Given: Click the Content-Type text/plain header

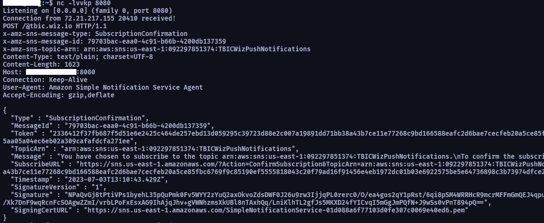Looking at the screenshot, I should pyautogui.click(x=78, y=57).
